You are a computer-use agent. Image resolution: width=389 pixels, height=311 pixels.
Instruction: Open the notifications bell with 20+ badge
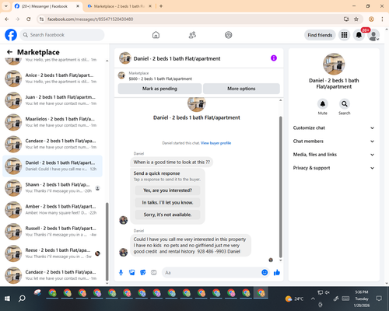coord(359,35)
